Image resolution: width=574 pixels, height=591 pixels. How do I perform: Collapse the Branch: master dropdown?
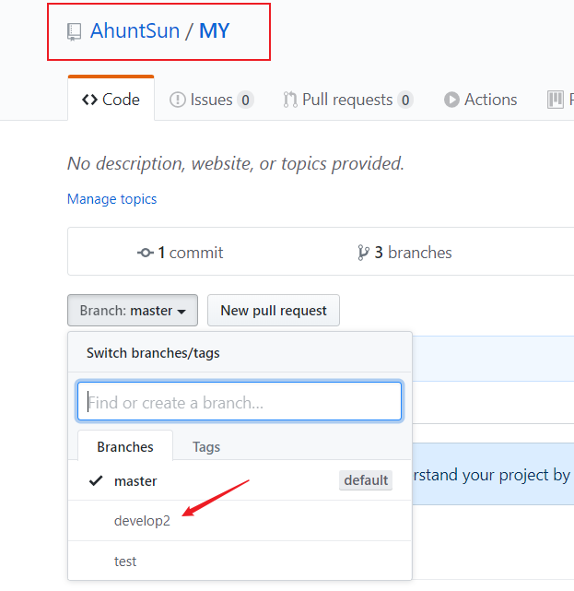[133, 310]
